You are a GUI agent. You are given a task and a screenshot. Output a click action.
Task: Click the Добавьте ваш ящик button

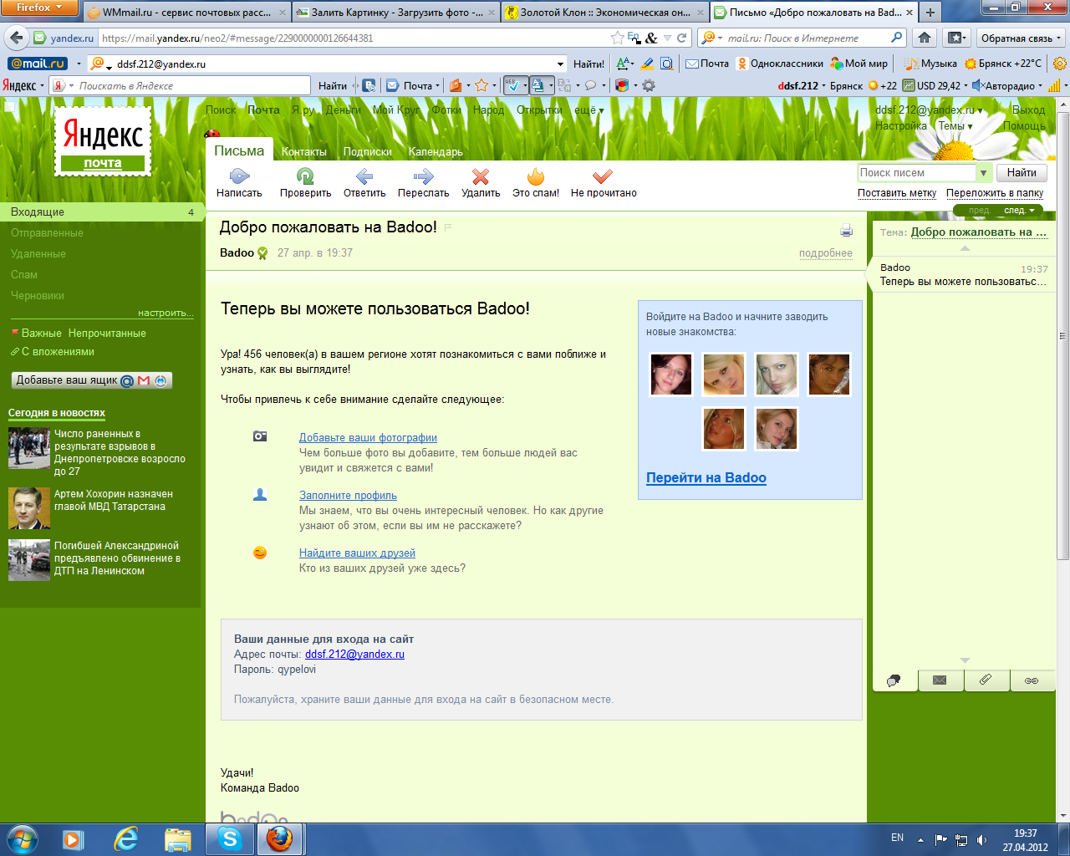(92, 380)
